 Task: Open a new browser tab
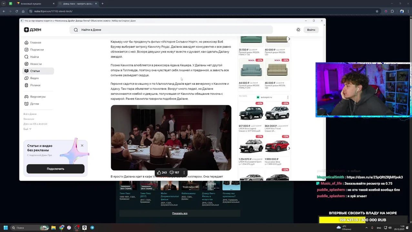point(102,4)
